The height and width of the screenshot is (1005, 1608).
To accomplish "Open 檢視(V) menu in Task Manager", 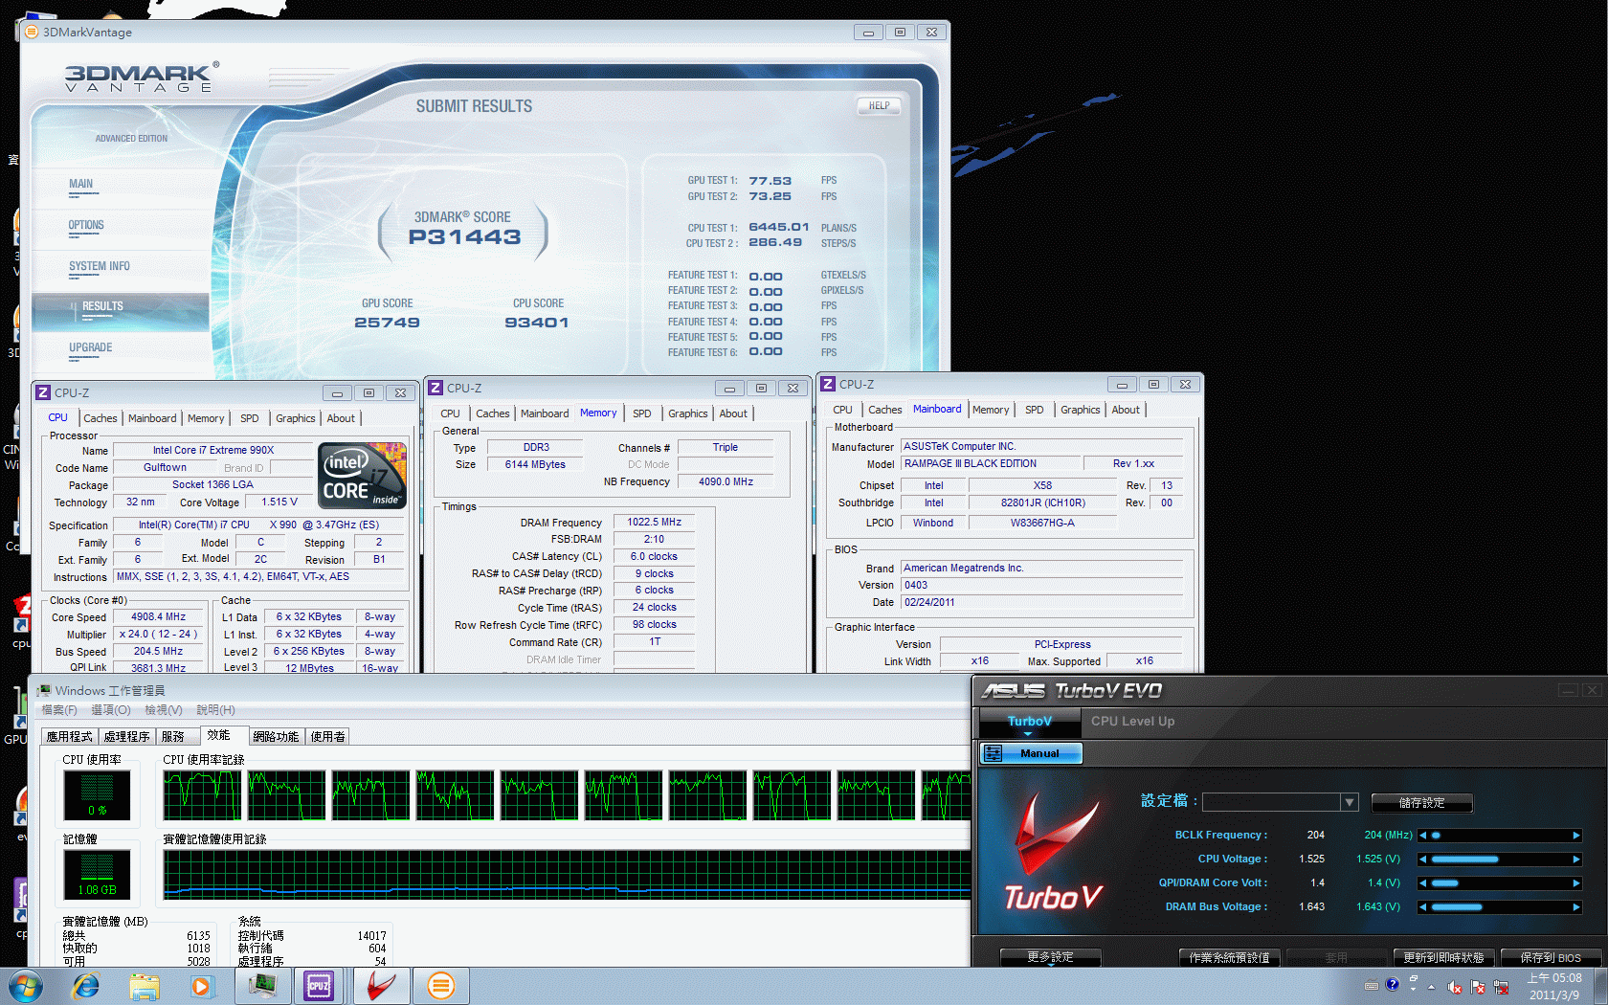I will coord(164,710).
